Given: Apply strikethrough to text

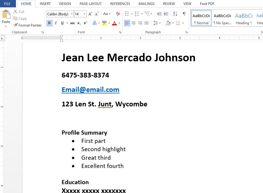Looking at the screenshot, I should pos(72,23).
